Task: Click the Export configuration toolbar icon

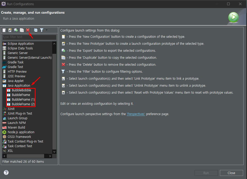Action: (16, 30)
